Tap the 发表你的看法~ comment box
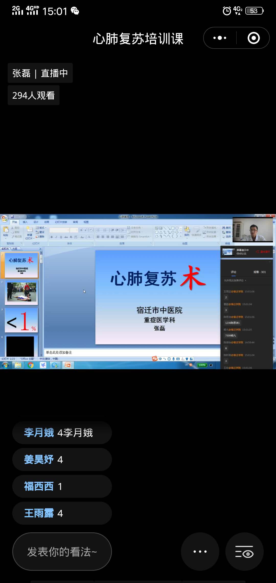 click(62, 552)
